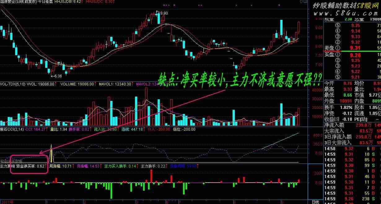Select the 主力换手: 0.22 value

coord(153,166)
